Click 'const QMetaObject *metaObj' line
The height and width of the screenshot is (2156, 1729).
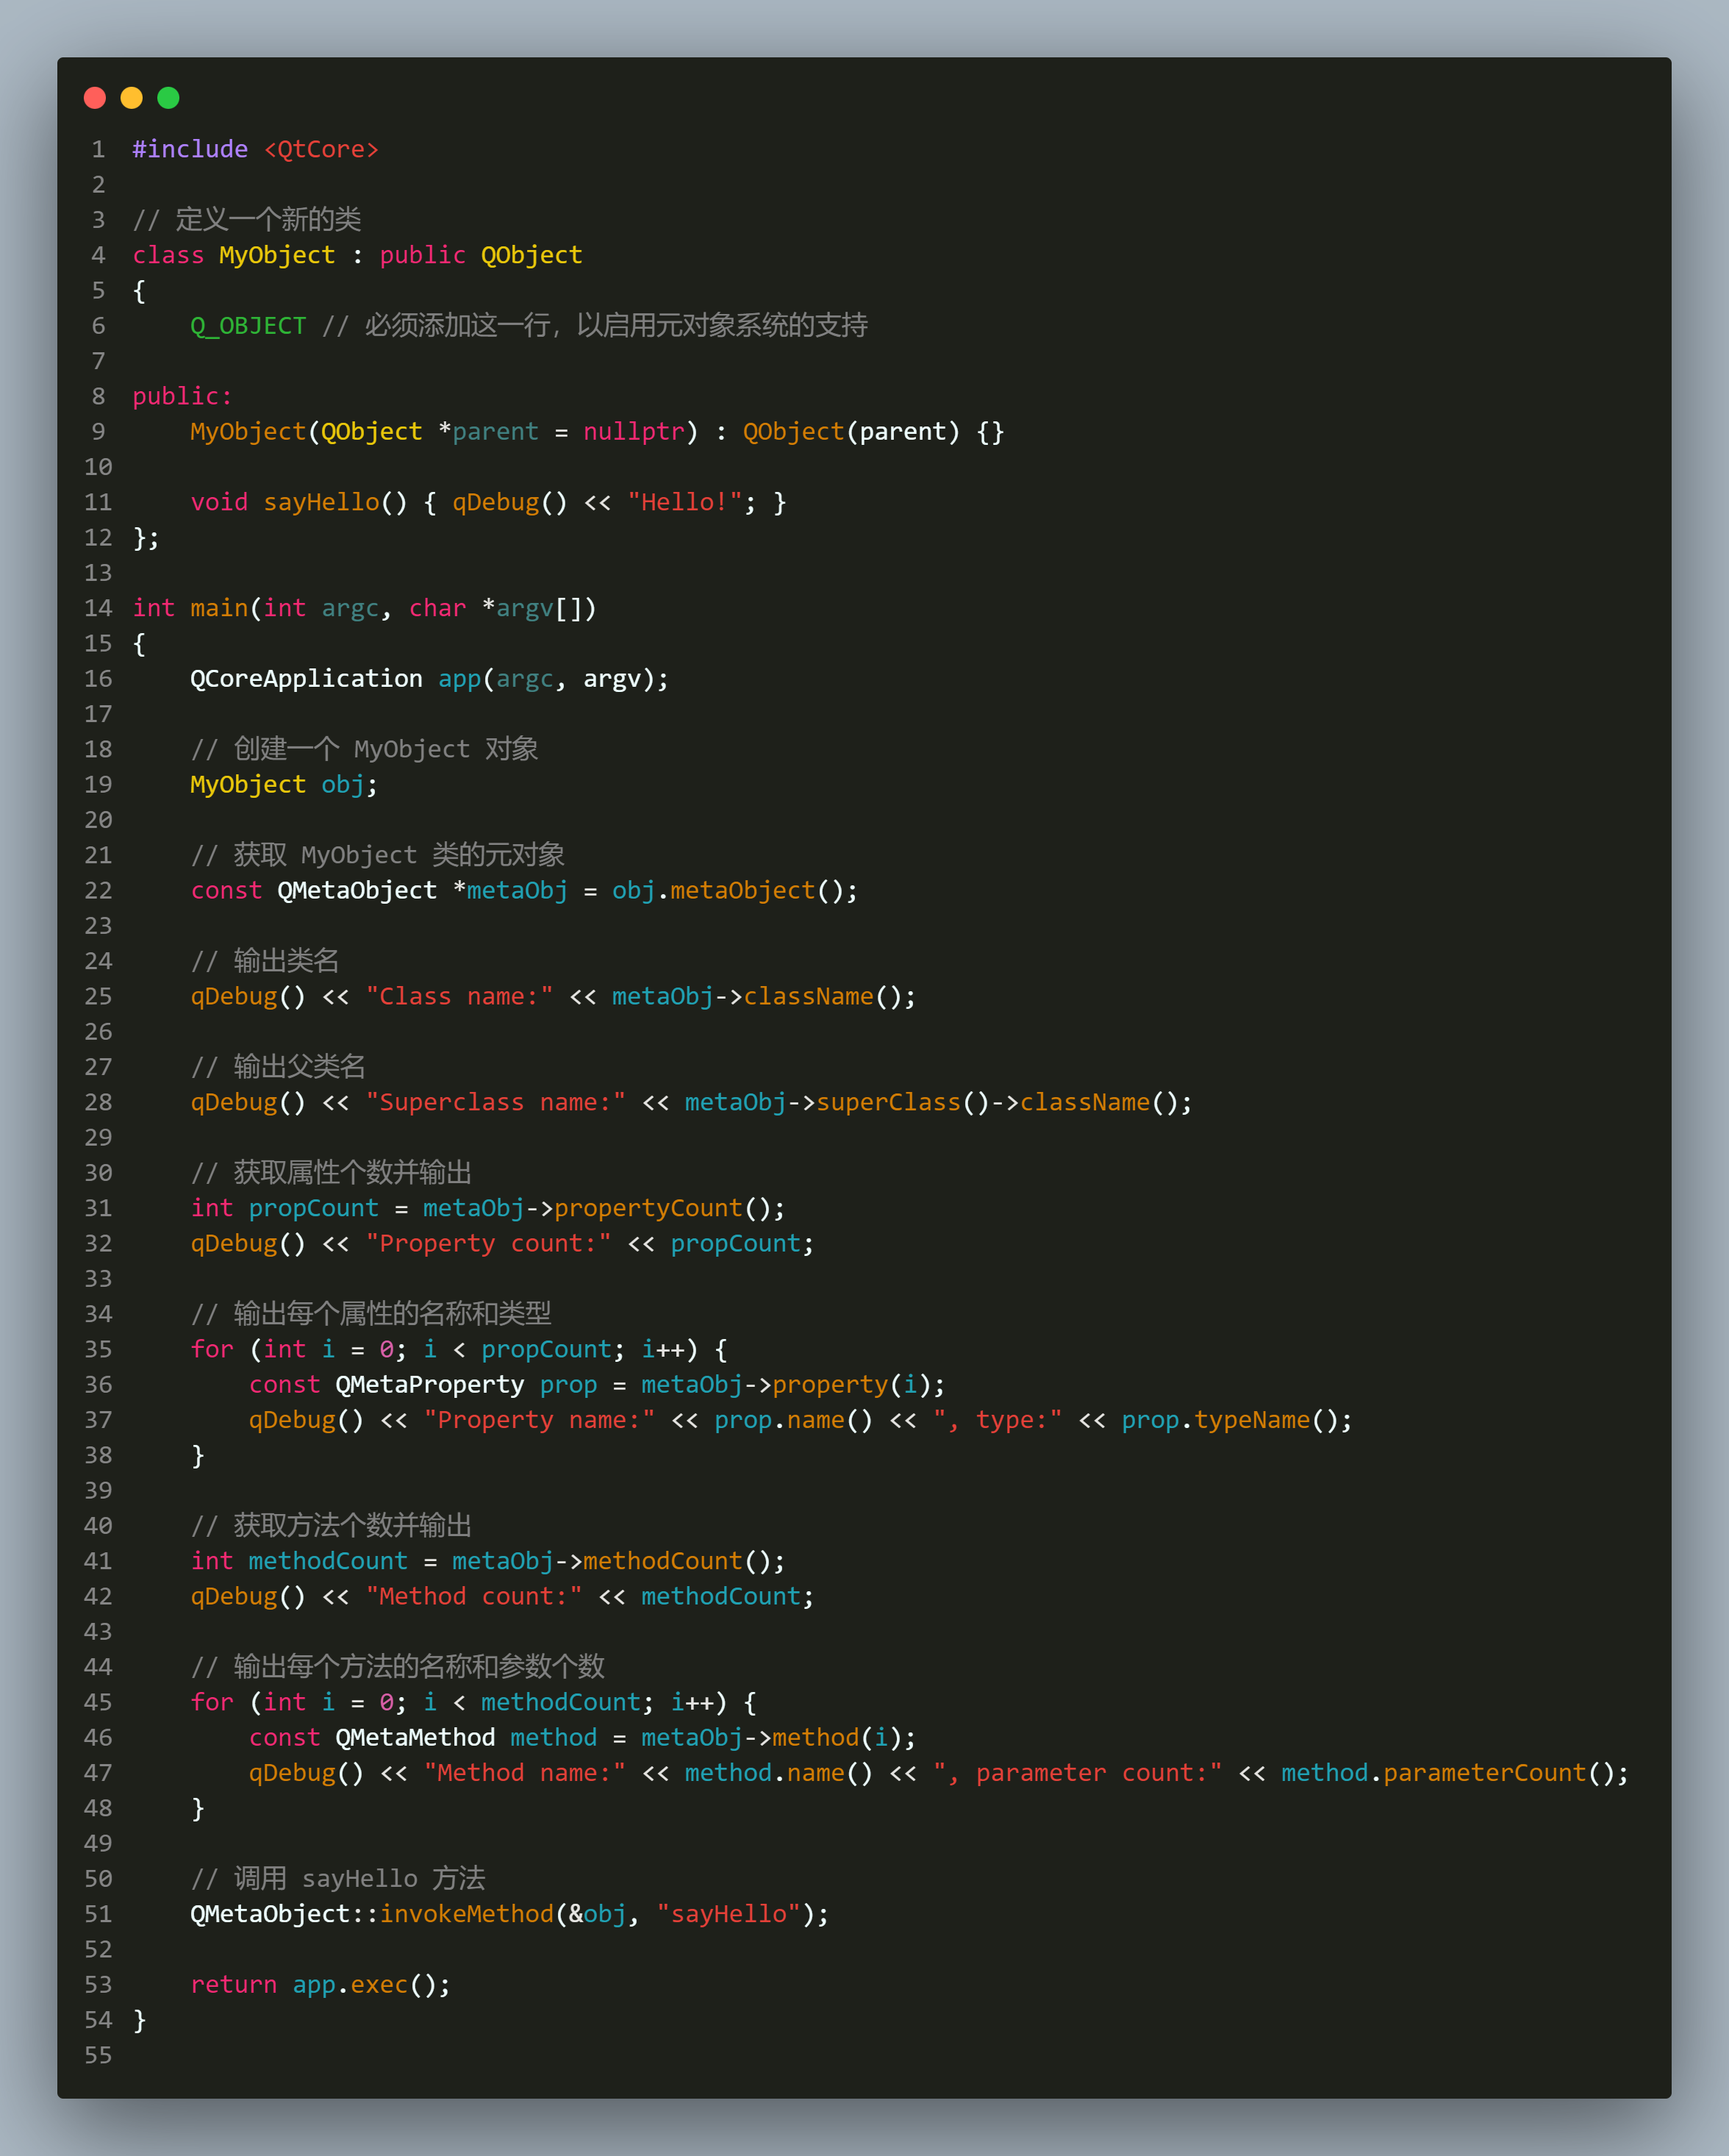[x=523, y=890]
